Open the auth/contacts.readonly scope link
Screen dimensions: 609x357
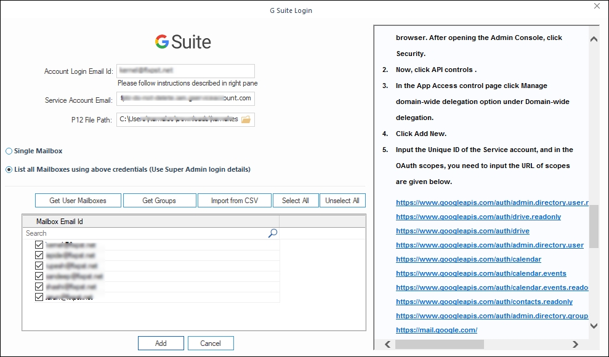pos(485,302)
